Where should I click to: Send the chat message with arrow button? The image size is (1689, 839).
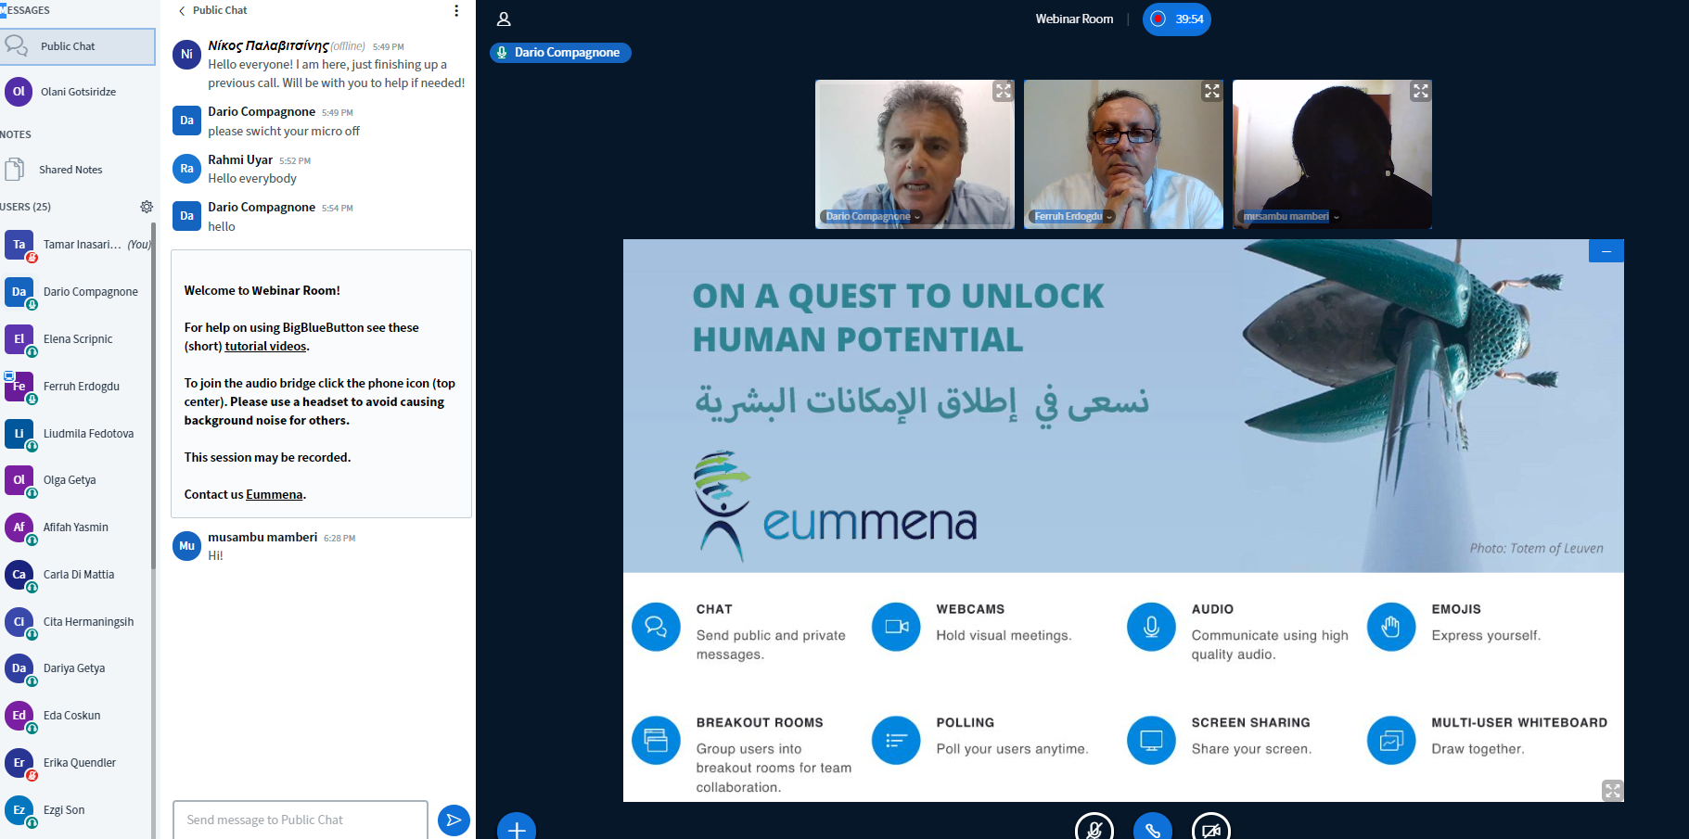click(454, 820)
